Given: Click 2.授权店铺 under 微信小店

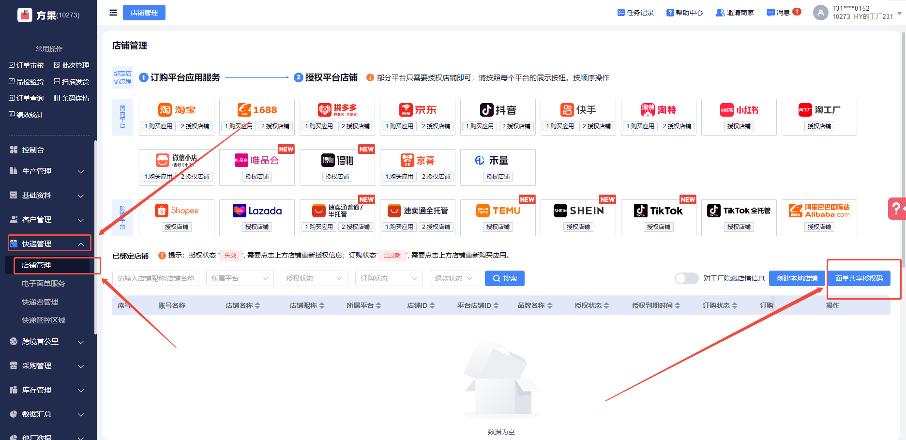Looking at the screenshot, I should (195, 177).
